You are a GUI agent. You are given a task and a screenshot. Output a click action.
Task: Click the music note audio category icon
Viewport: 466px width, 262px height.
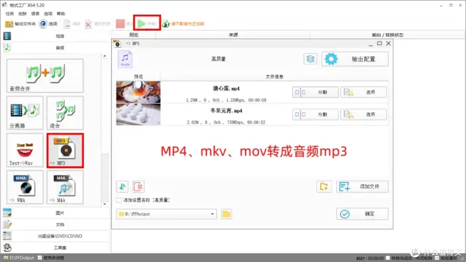pos(7,47)
